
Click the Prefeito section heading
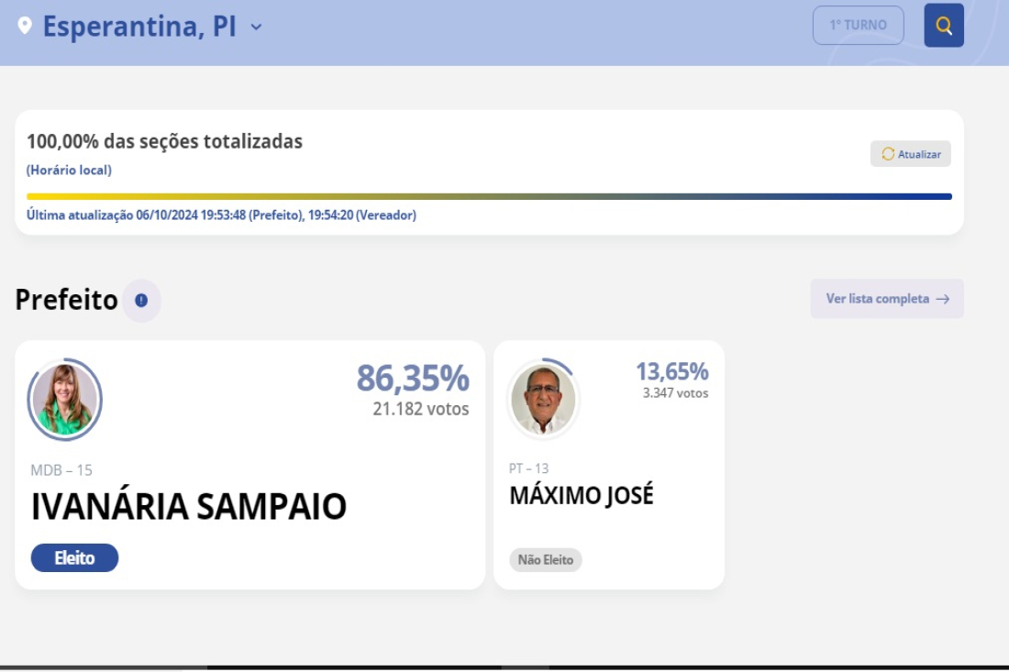[x=66, y=300]
